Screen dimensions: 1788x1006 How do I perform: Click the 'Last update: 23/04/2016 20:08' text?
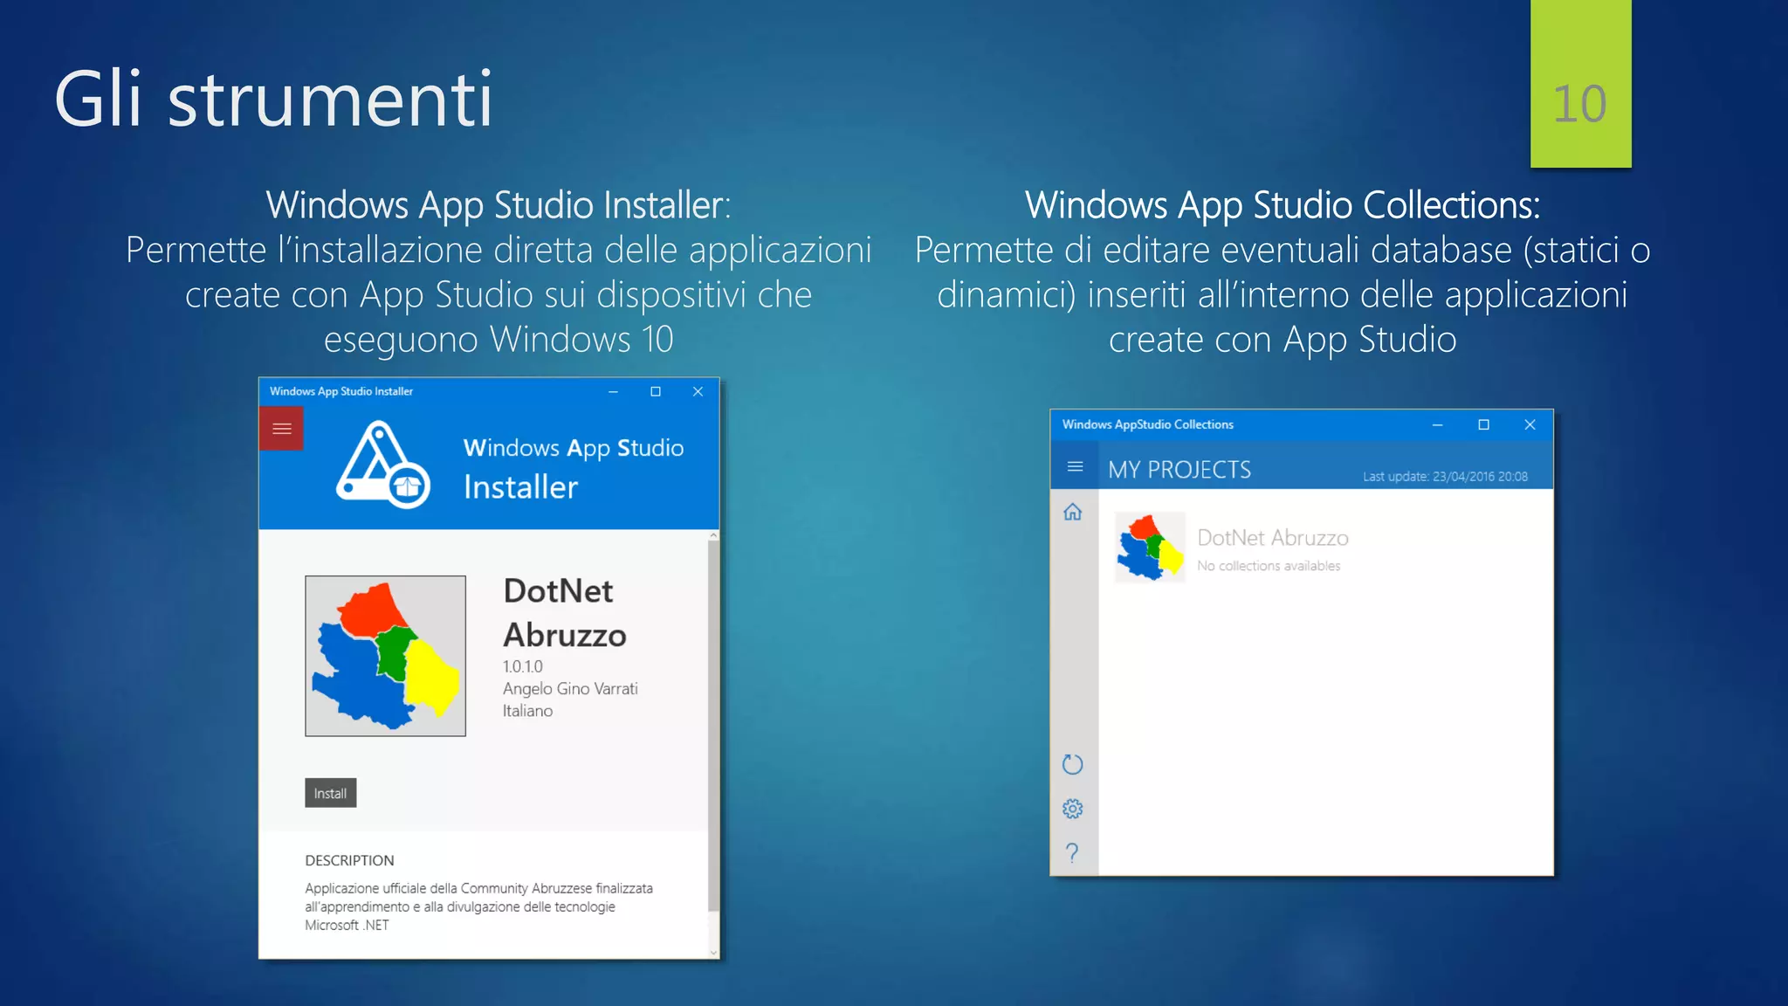coord(1445,477)
